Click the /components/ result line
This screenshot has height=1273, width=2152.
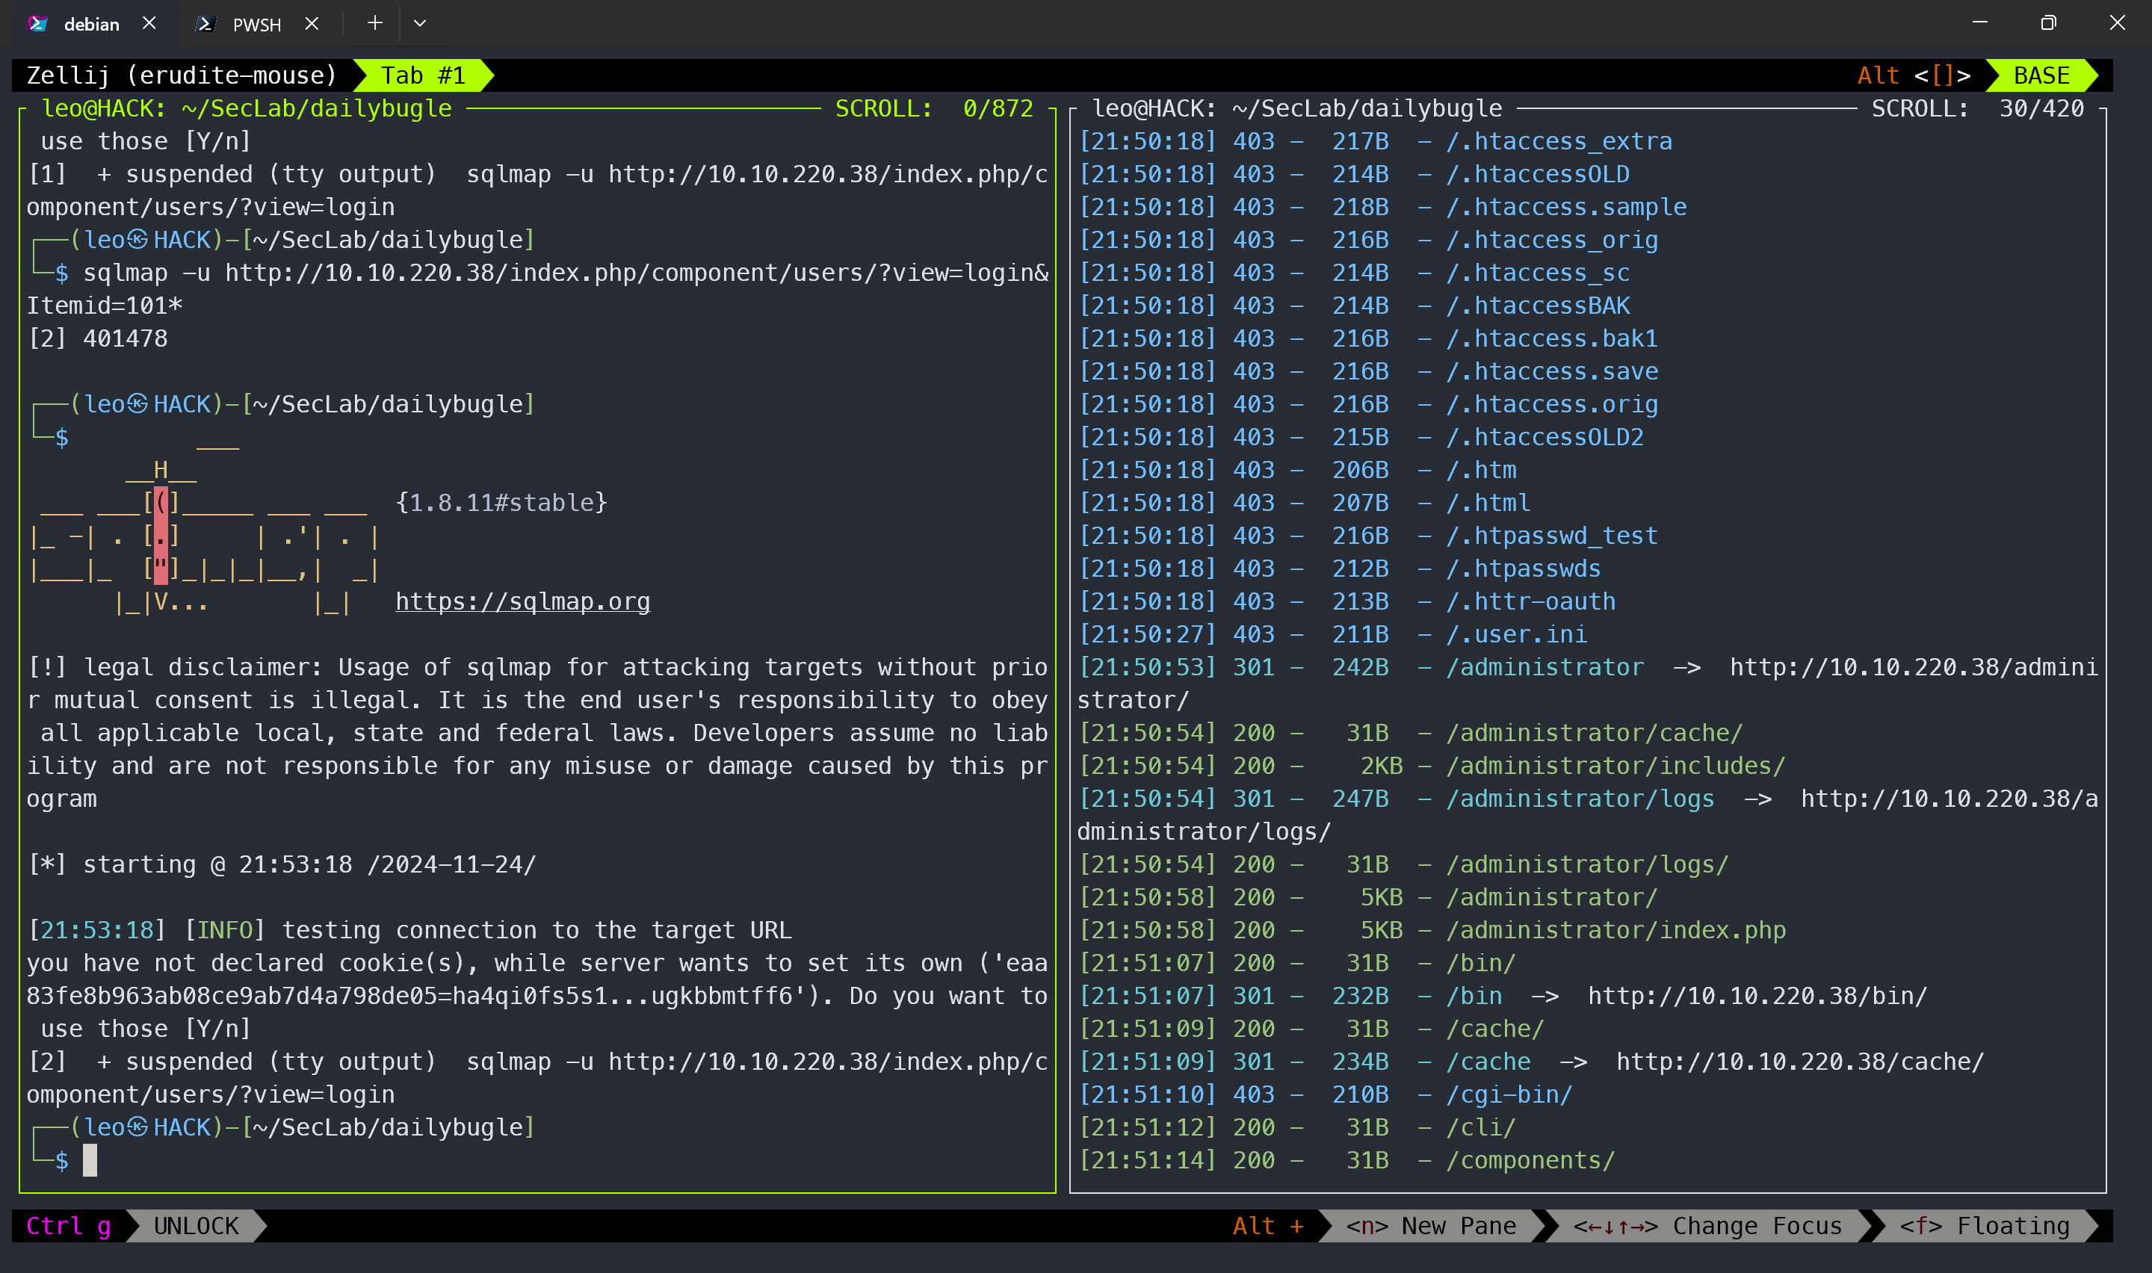coord(1346,1159)
